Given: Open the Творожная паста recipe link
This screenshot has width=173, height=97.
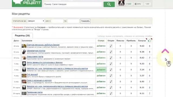Looking at the screenshot, I should (x=35, y=92).
